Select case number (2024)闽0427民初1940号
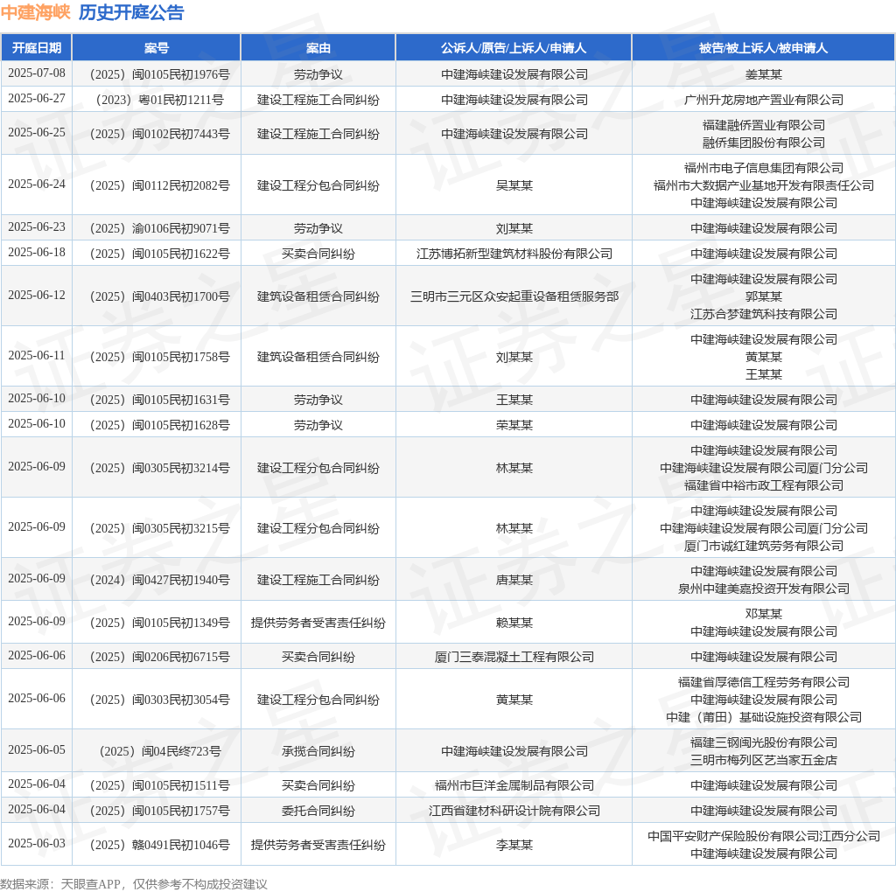This screenshot has height=892, width=896. [x=159, y=580]
